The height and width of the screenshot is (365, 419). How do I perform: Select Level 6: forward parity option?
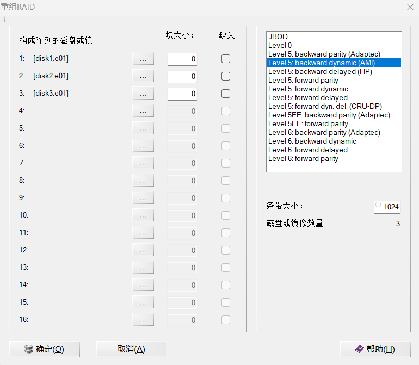(x=303, y=159)
